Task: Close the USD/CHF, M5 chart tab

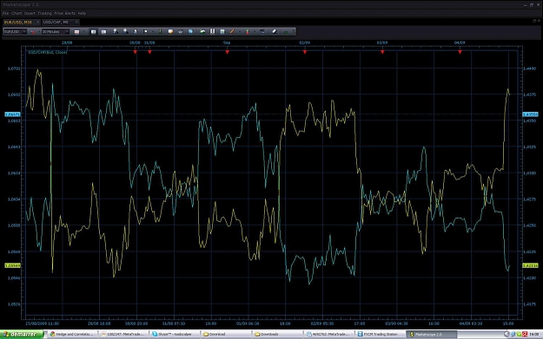Action: tap(76, 23)
